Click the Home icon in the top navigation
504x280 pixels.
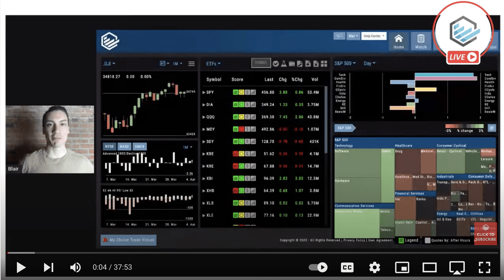point(399,40)
